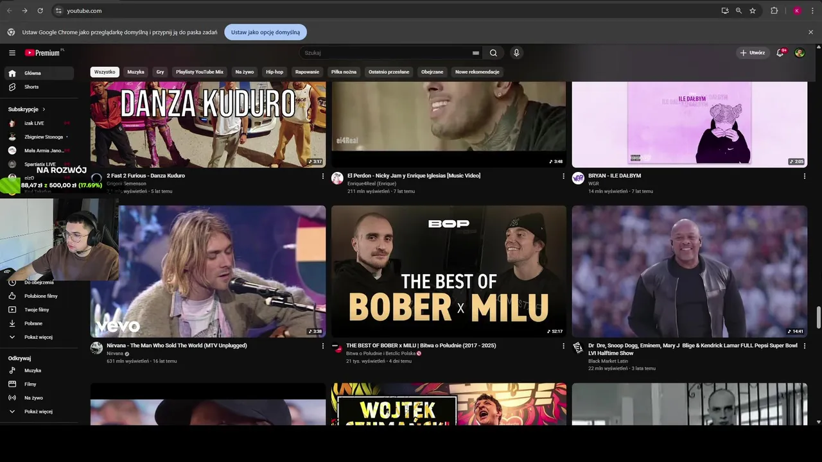Click the youtube.com address bar
Image resolution: width=822 pixels, height=462 pixels.
pyautogui.click(x=385, y=11)
